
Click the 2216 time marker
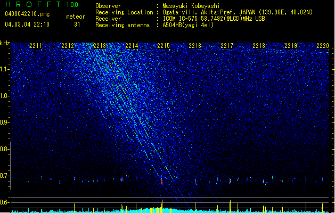click(x=195, y=46)
